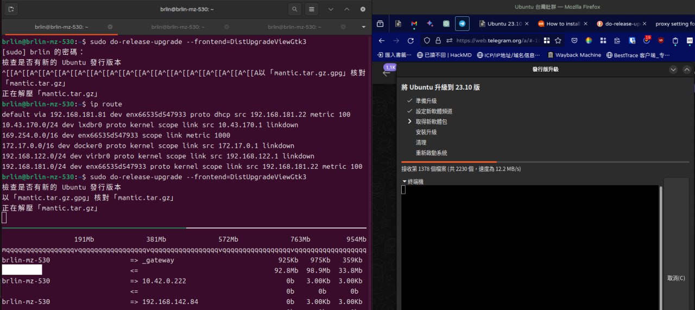Screen dimensions: 695x310
Task: Select the pinned Telegram tab
Action: coord(462,24)
